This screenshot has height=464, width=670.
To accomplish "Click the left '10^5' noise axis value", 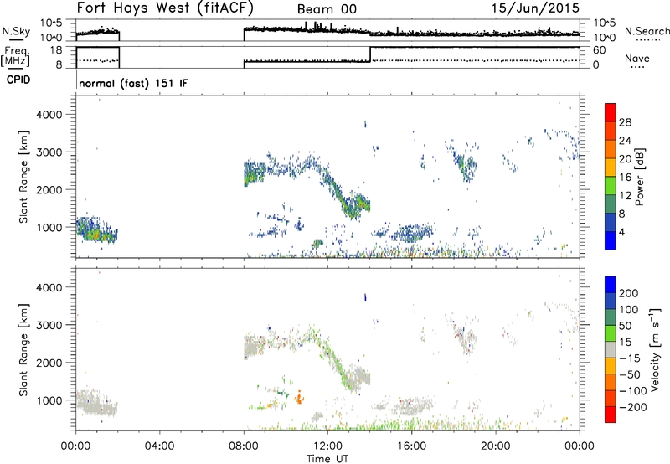I will 52,23.
